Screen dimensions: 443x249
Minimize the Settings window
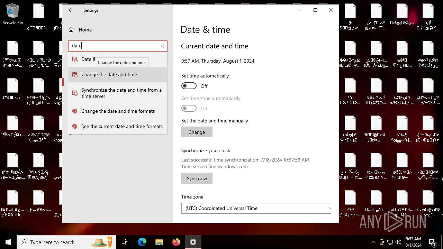[299, 10]
